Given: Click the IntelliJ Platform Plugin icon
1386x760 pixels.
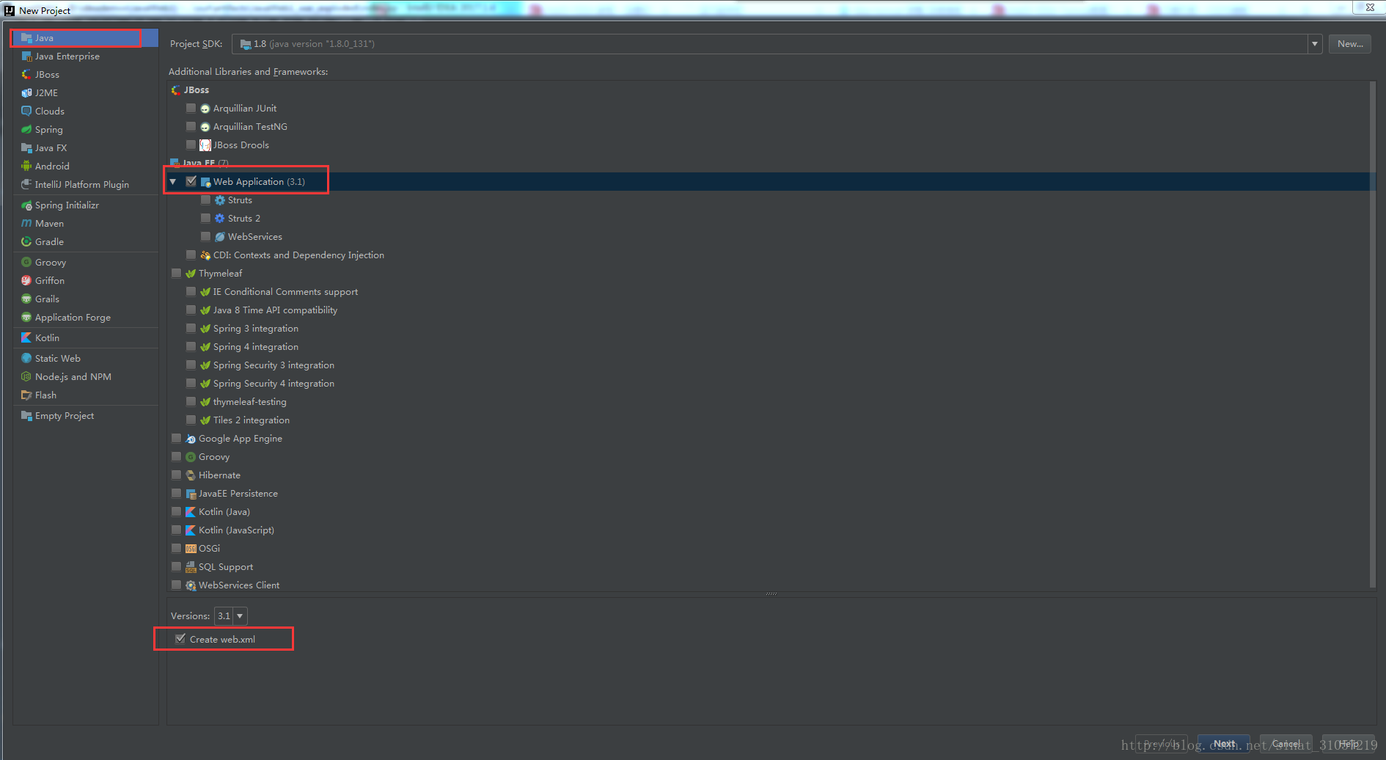Looking at the screenshot, I should click(x=26, y=184).
